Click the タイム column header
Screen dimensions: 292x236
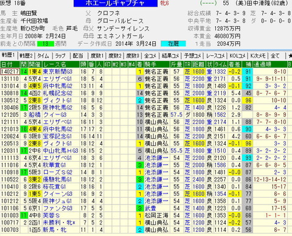220,64
